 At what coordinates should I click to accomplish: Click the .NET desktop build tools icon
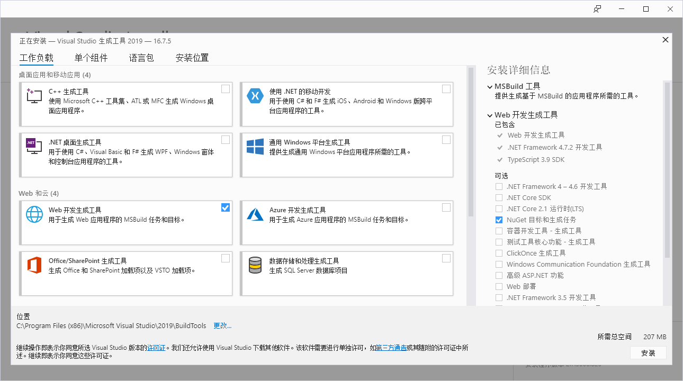tap(34, 147)
